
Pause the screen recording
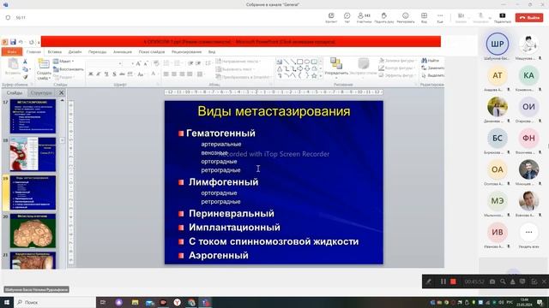[x=443, y=281]
